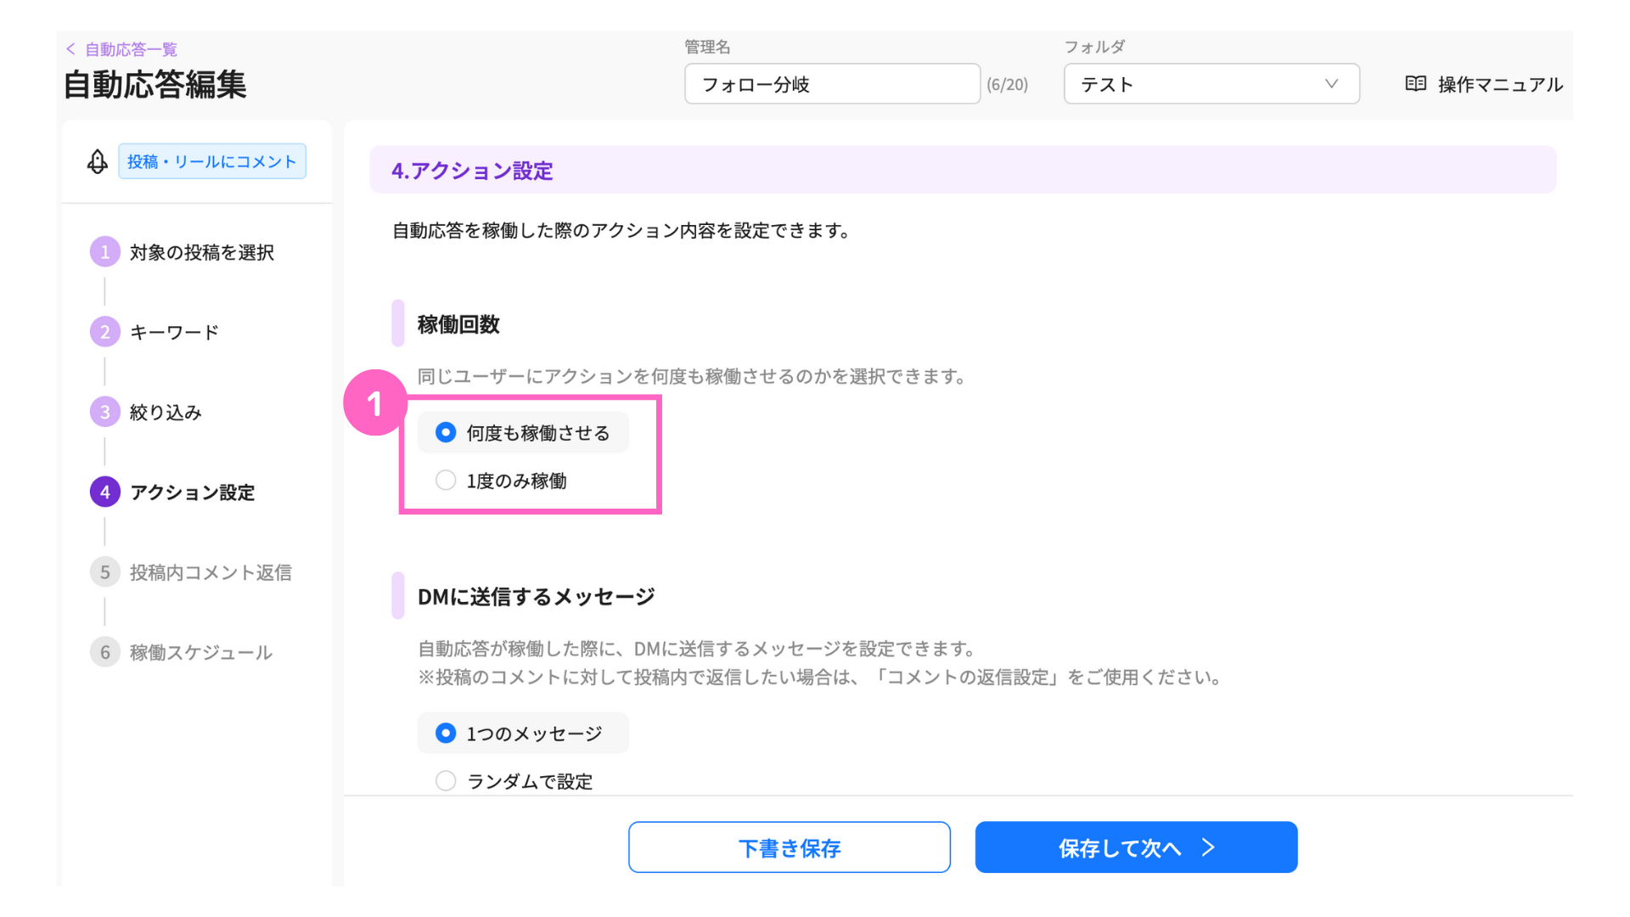Open 稼働スケジュール step in sidebar
Viewport: 1630px width, 917px height.
tap(200, 652)
